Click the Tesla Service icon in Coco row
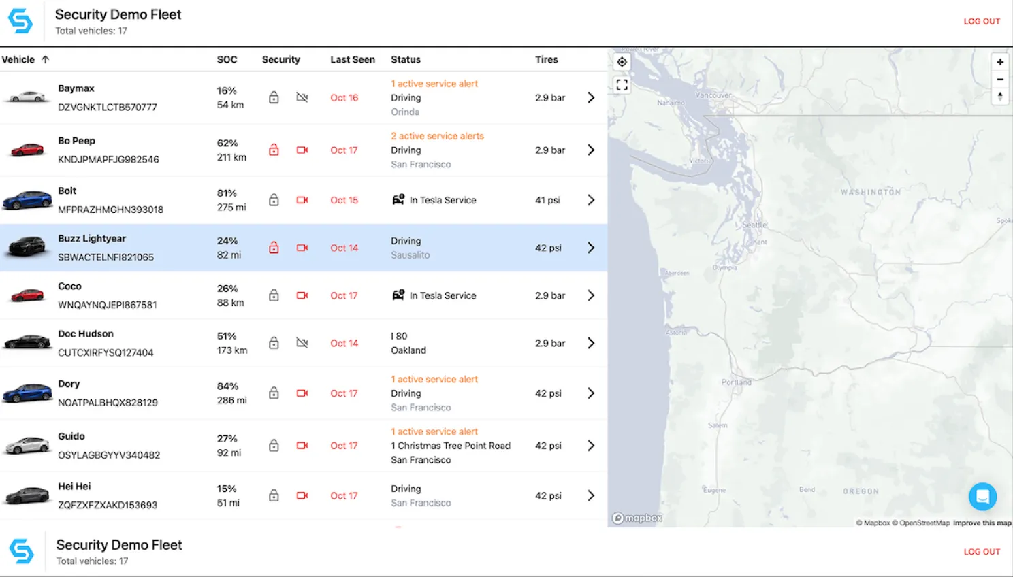 click(x=398, y=295)
